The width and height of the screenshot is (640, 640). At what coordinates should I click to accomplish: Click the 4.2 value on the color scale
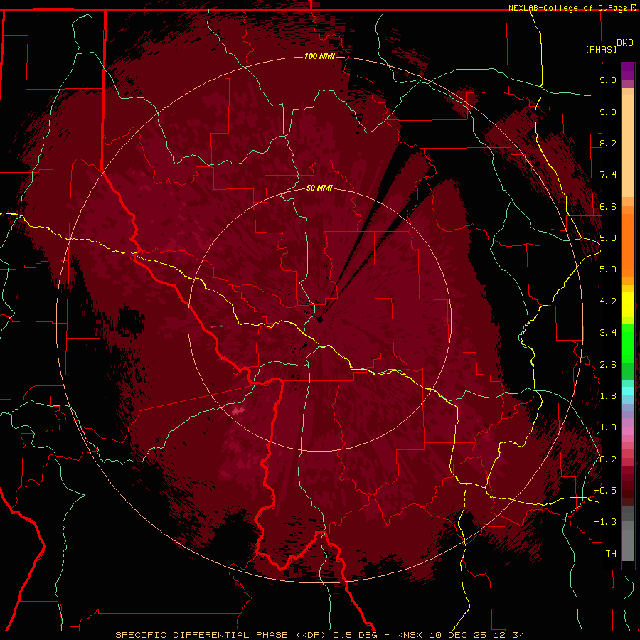pos(608,302)
